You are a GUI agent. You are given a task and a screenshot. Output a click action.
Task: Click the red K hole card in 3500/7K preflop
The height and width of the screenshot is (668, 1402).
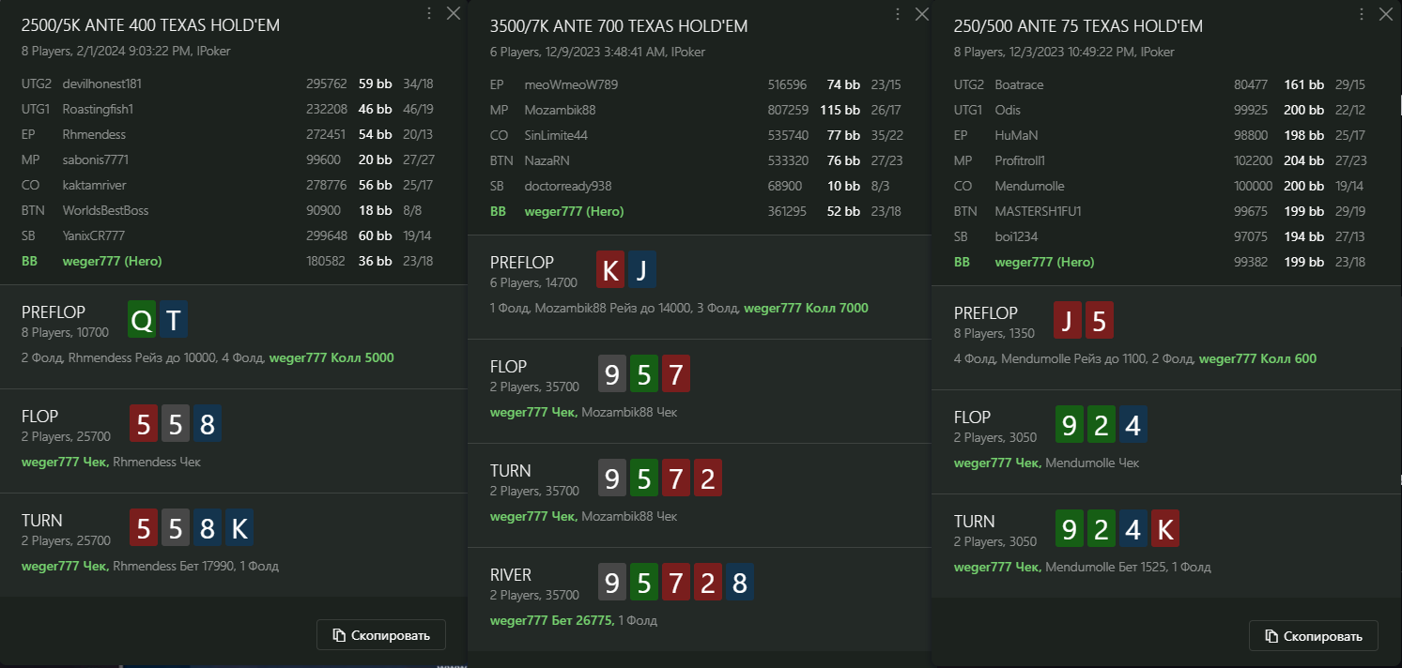610,271
